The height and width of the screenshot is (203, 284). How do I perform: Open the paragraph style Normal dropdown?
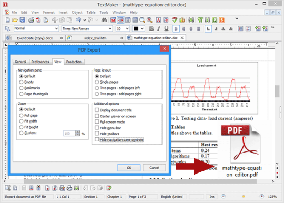[x=56, y=28]
